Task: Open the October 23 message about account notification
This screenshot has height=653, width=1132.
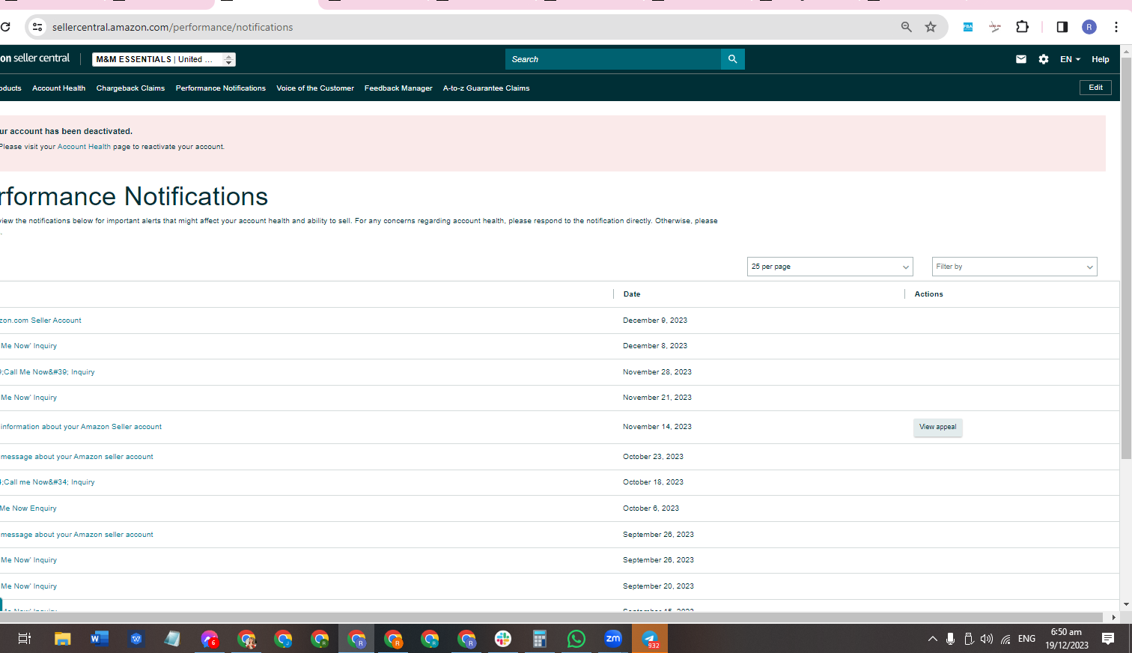Action: pos(76,457)
